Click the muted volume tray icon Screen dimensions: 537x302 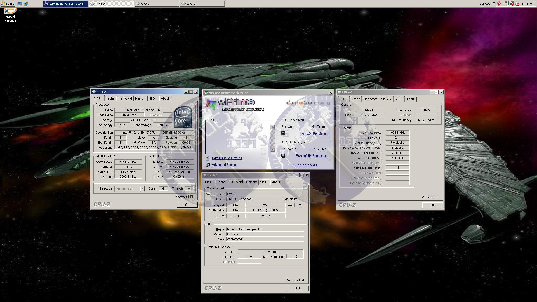pyautogui.click(x=517, y=4)
